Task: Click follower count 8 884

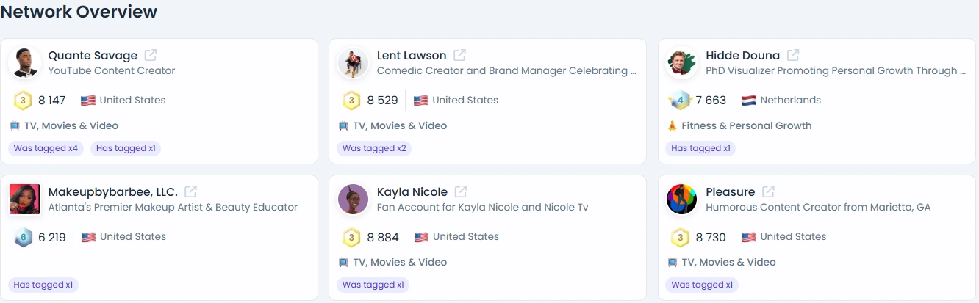Action: (382, 237)
